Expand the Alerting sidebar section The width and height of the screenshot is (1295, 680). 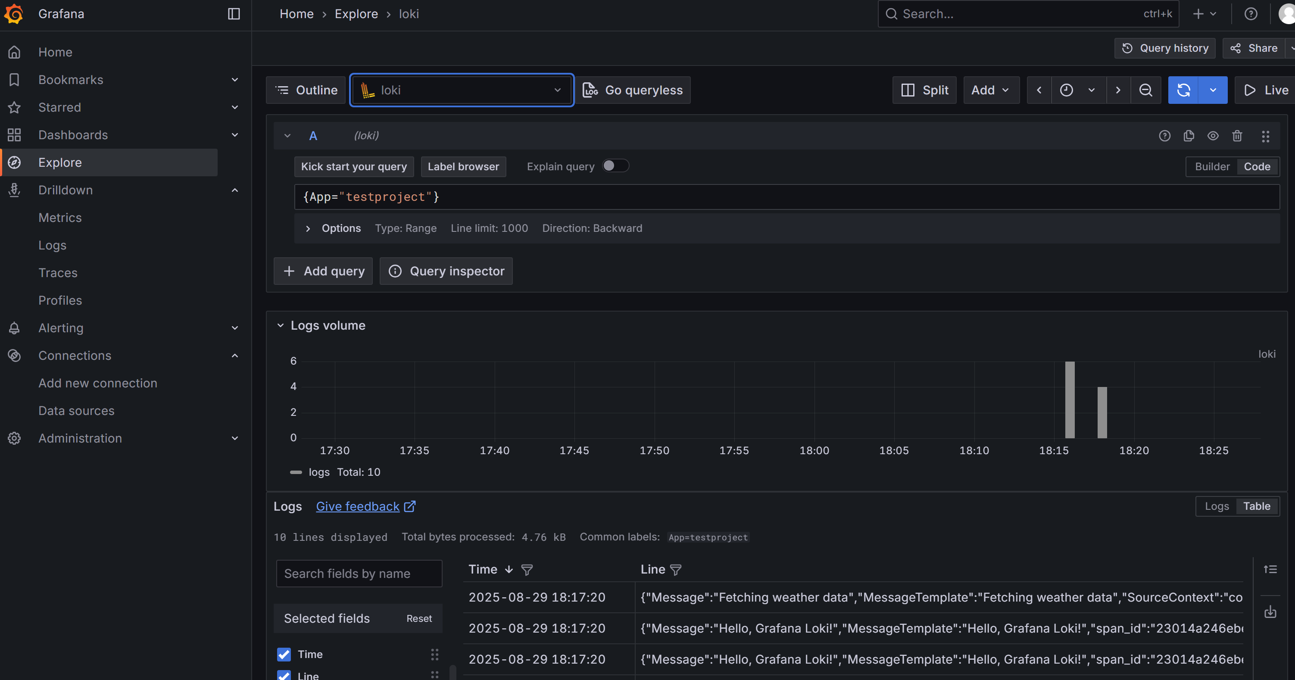(234, 328)
